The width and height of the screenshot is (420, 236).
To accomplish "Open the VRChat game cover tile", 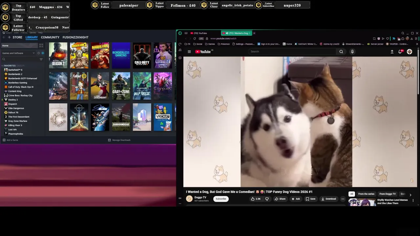I will (163, 117).
